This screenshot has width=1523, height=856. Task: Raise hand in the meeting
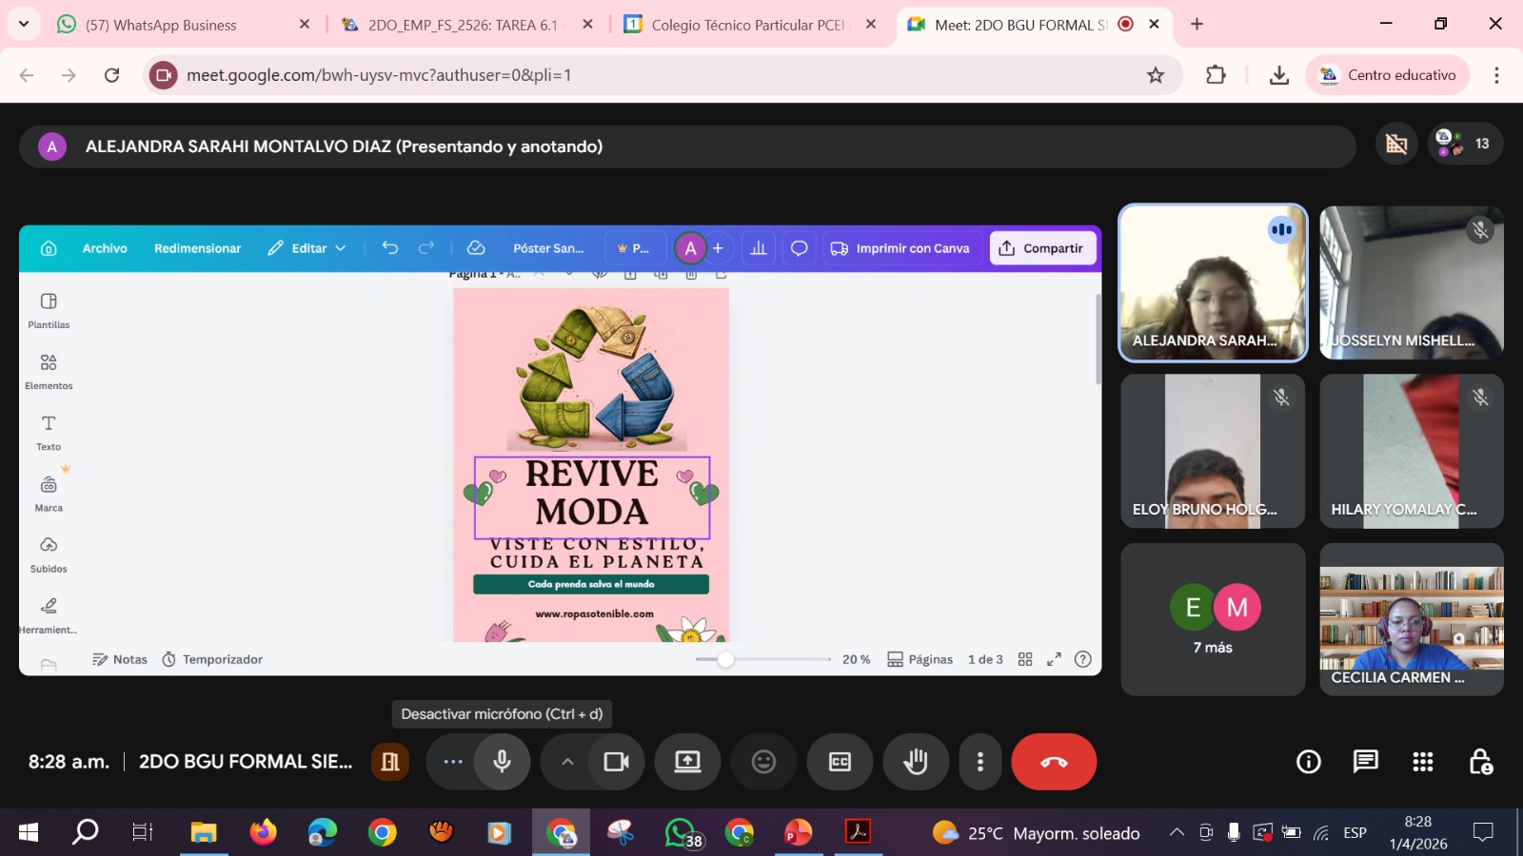[916, 762]
